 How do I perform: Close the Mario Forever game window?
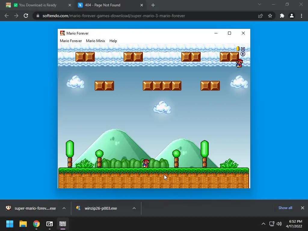pyautogui.click(x=243, y=33)
